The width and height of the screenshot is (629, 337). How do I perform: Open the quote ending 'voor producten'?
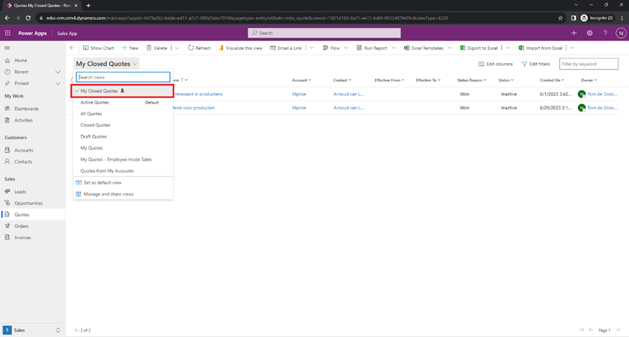tap(194, 108)
